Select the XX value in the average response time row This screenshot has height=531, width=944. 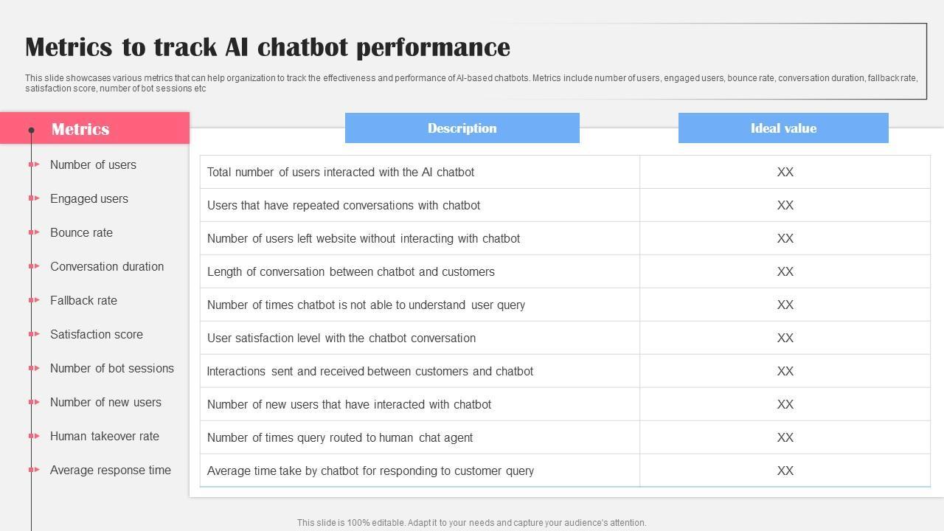point(785,471)
